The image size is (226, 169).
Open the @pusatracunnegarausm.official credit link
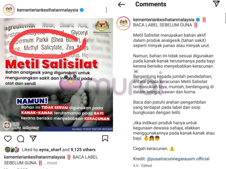click(178, 159)
